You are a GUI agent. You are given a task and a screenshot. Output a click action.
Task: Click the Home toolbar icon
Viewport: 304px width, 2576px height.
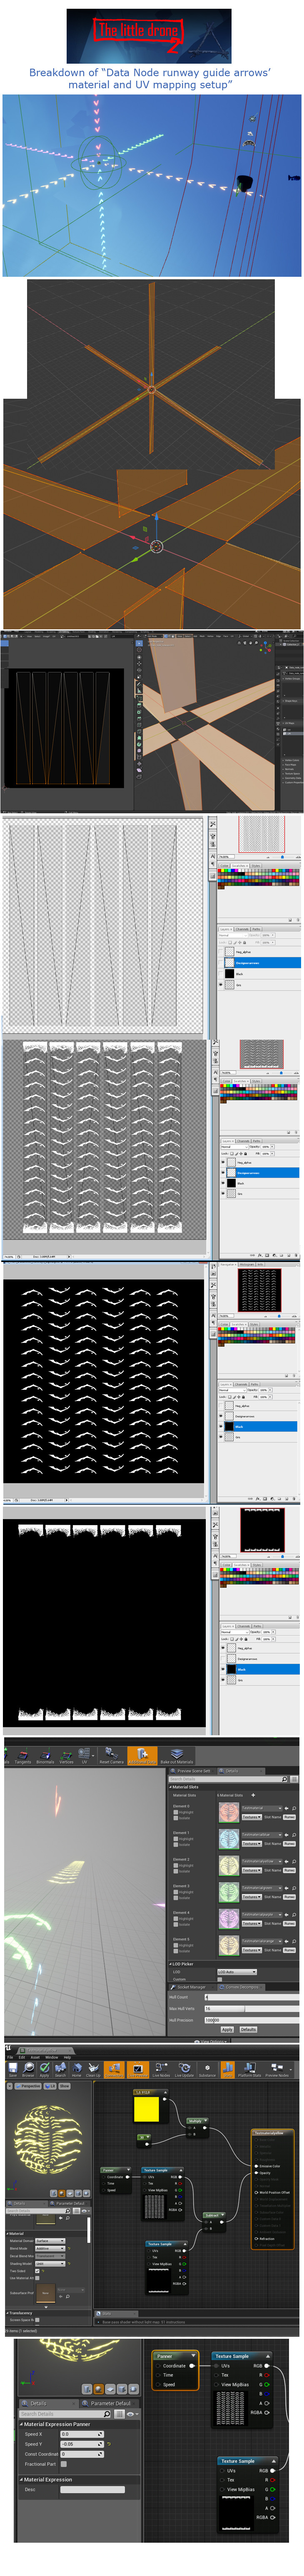coord(77,2069)
